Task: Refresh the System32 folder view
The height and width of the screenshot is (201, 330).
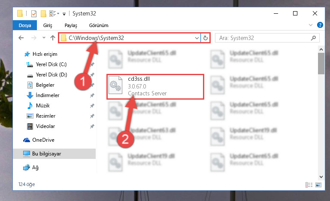Action: click(x=206, y=38)
